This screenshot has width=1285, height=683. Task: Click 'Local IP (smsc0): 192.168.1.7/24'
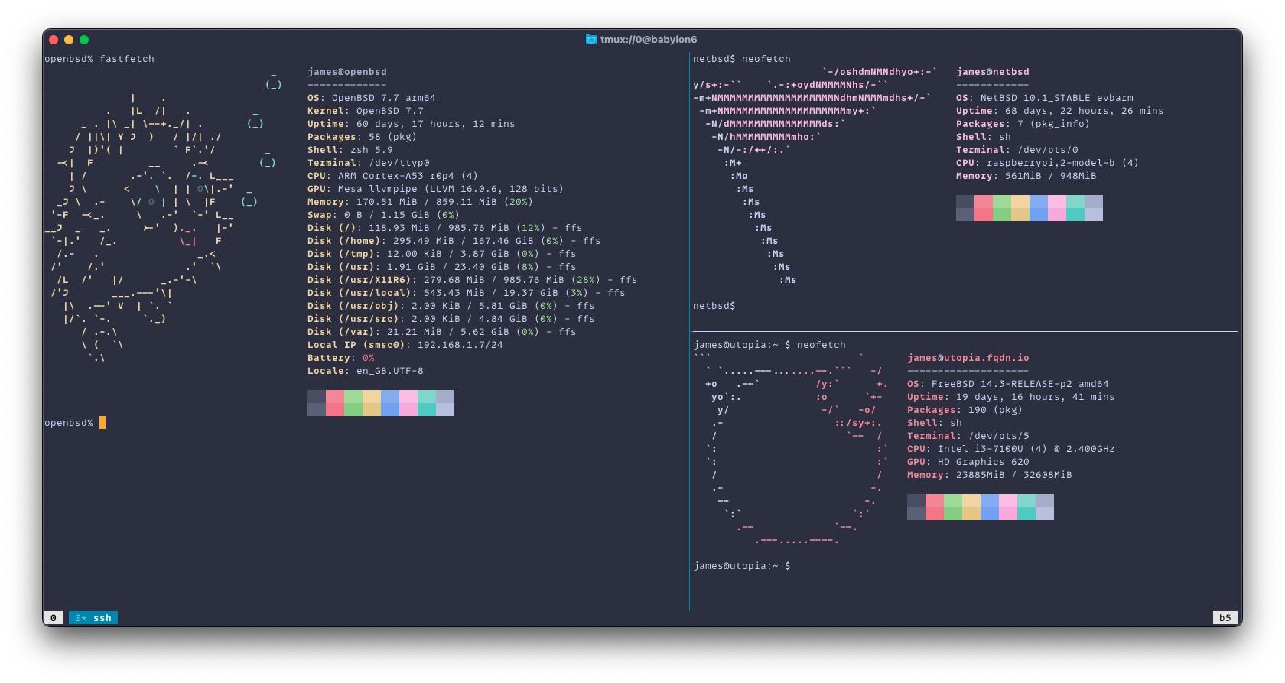[x=405, y=345]
